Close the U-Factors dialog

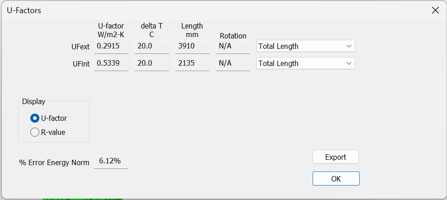click(x=435, y=10)
